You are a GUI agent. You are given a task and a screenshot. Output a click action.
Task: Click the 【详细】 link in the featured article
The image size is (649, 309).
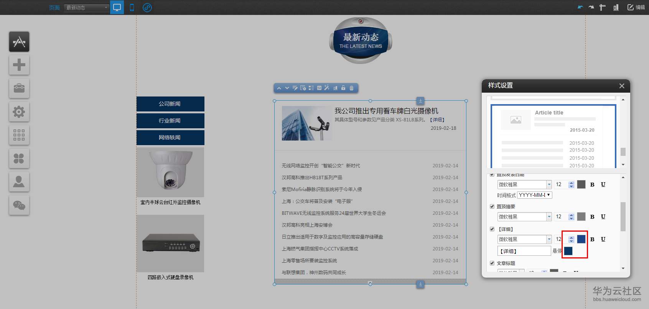click(437, 120)
